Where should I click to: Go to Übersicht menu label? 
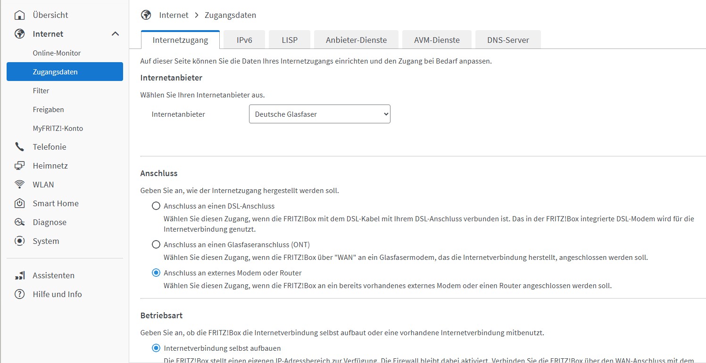(x=50, y=15)
